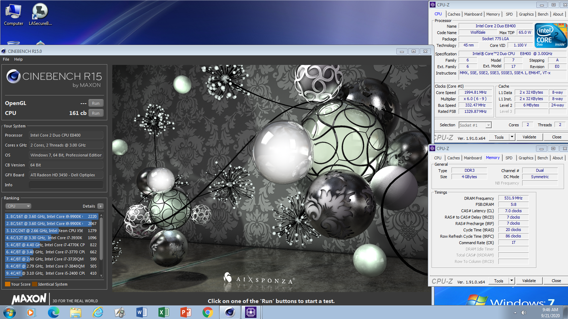Click the upper CPU-Z title bar icon
The width and height of the screenshot is (568, 319).
point(433,5)
